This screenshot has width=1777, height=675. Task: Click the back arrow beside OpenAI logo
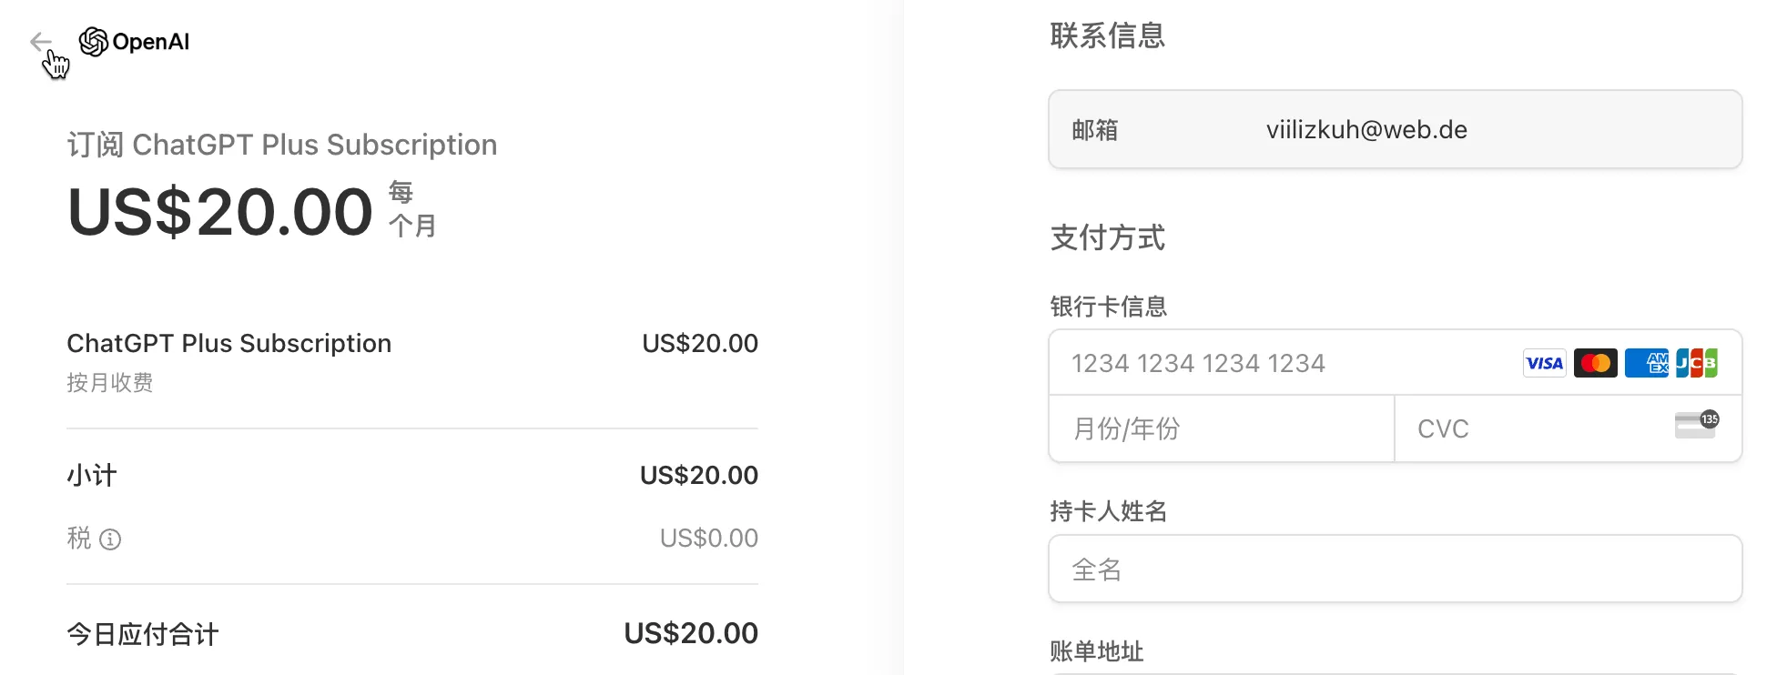[40, 42]
